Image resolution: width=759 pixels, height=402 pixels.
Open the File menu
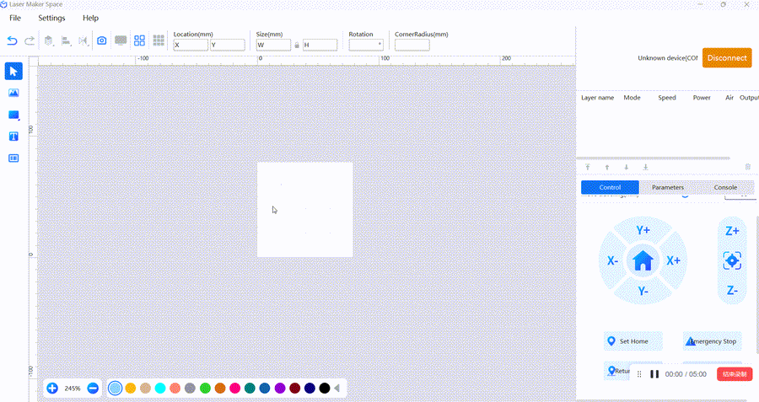coord(15,18)
